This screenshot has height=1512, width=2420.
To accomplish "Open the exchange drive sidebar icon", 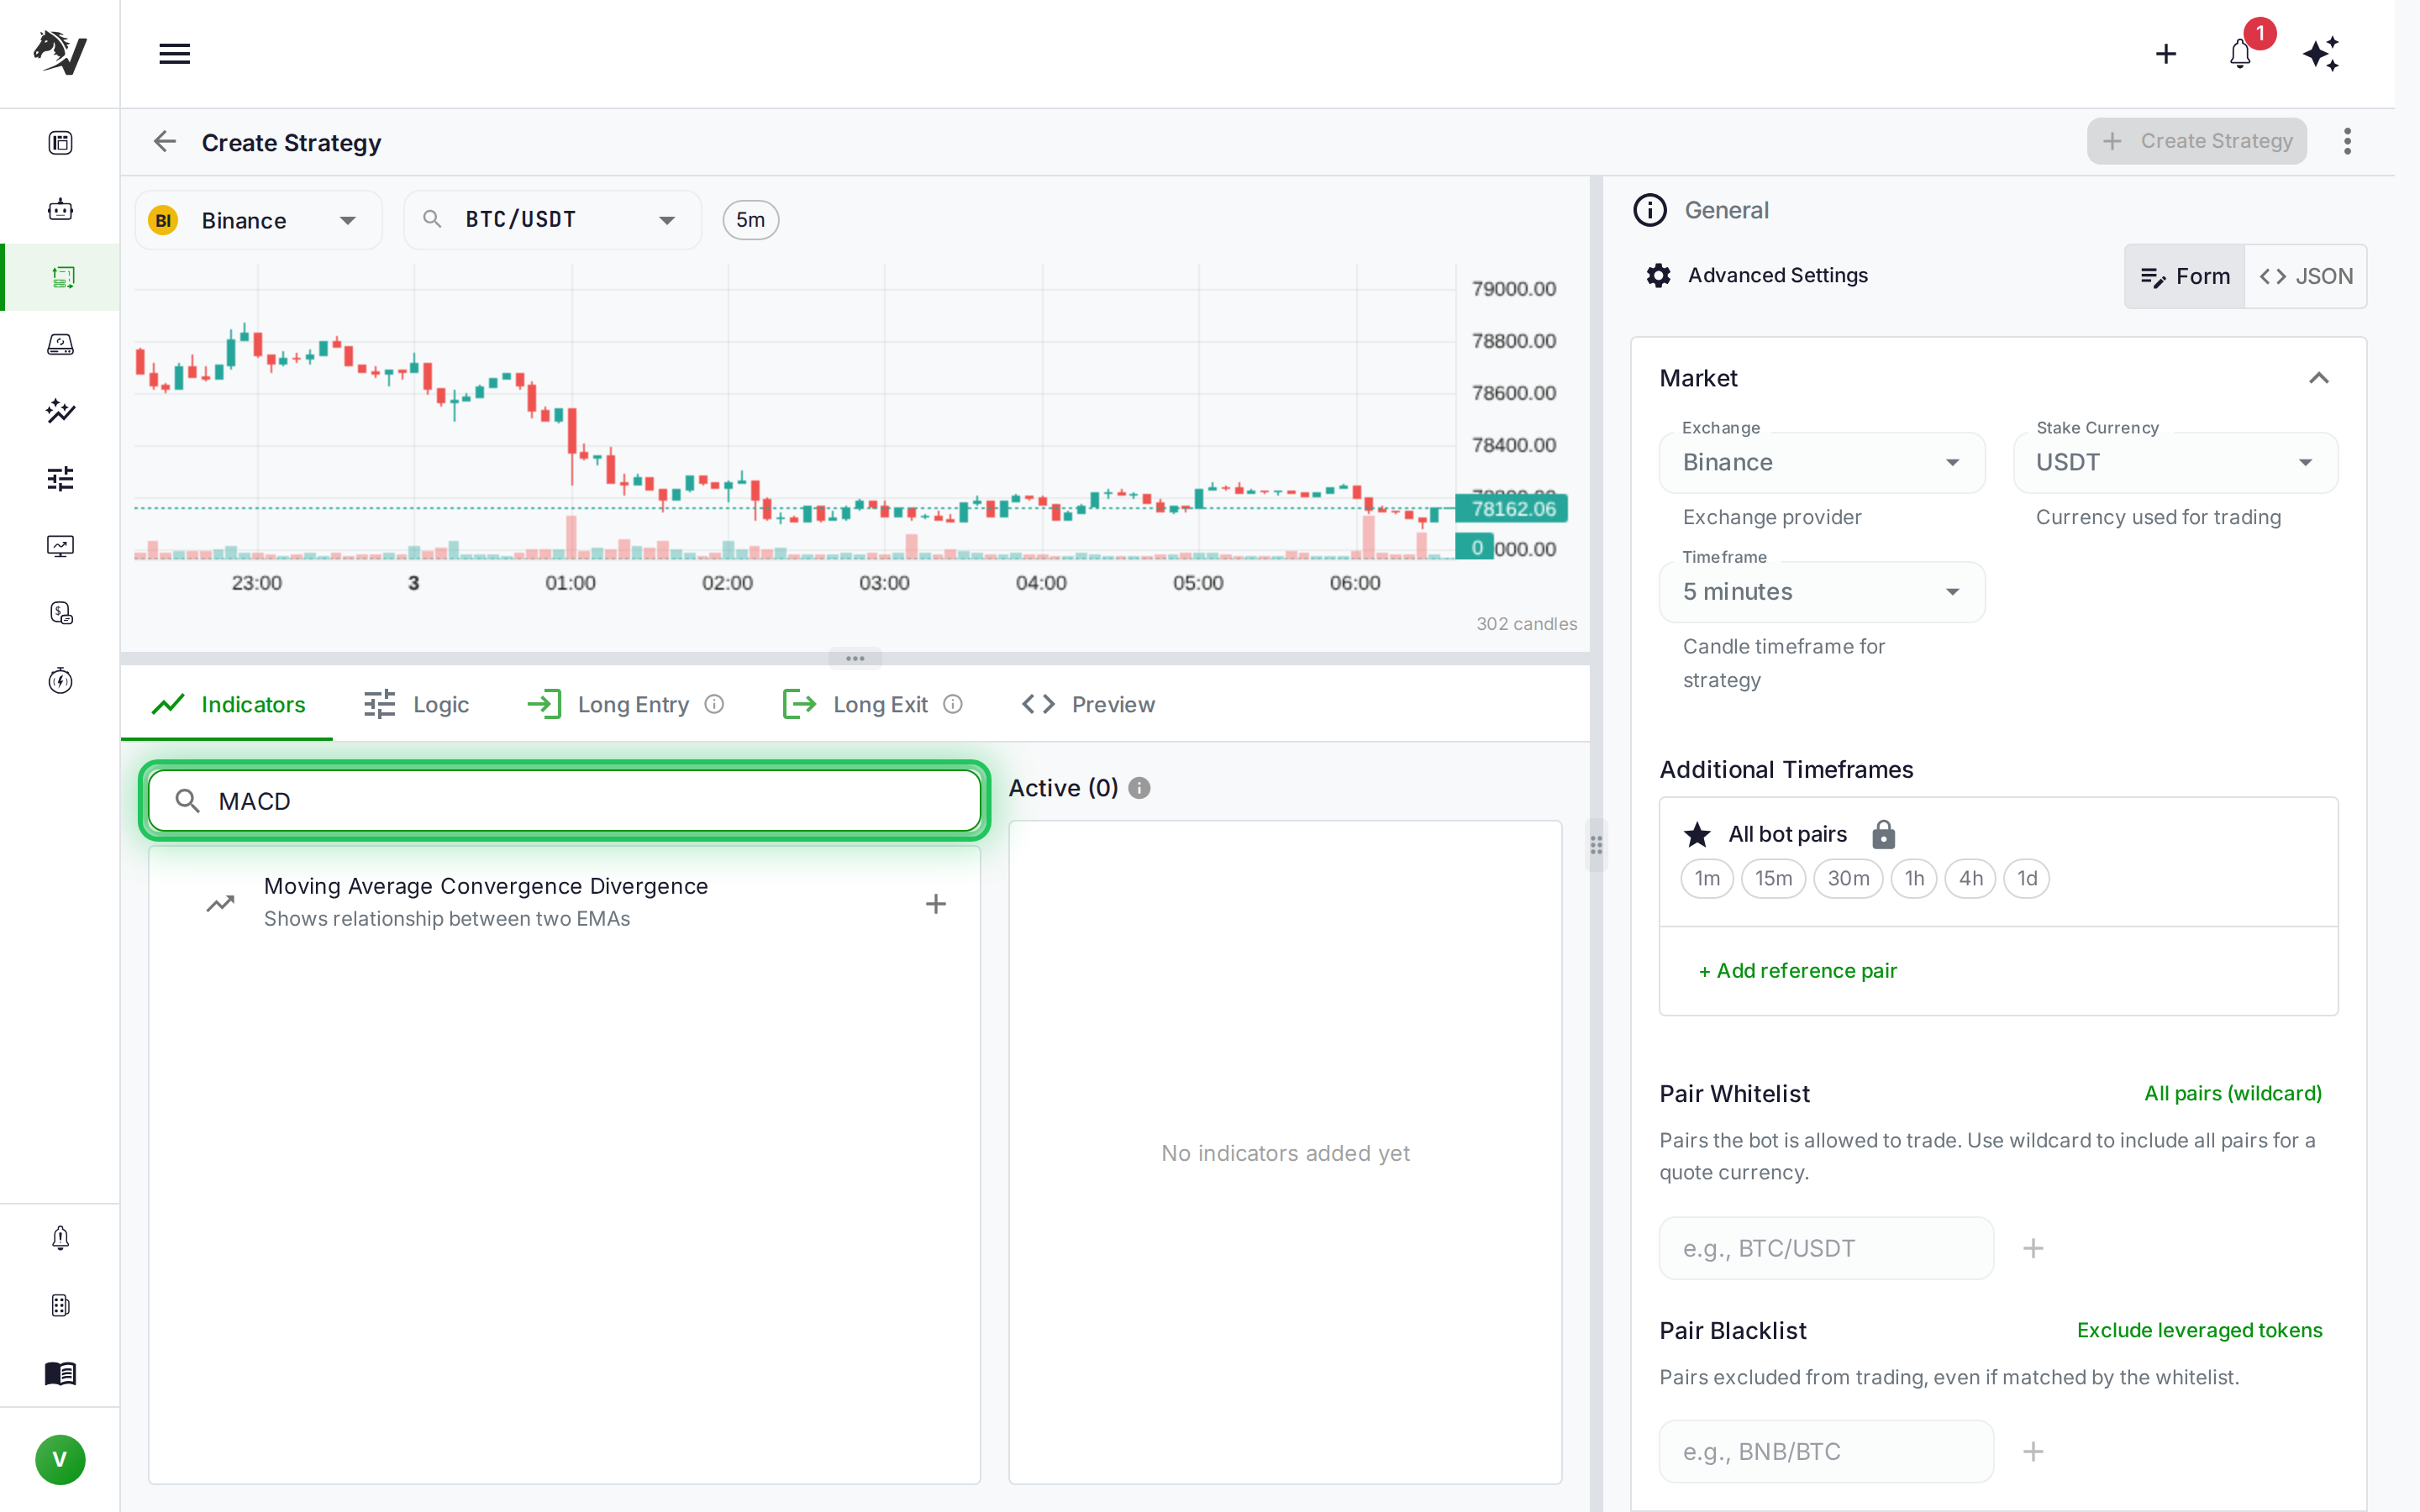I will [x=60, y=344].
